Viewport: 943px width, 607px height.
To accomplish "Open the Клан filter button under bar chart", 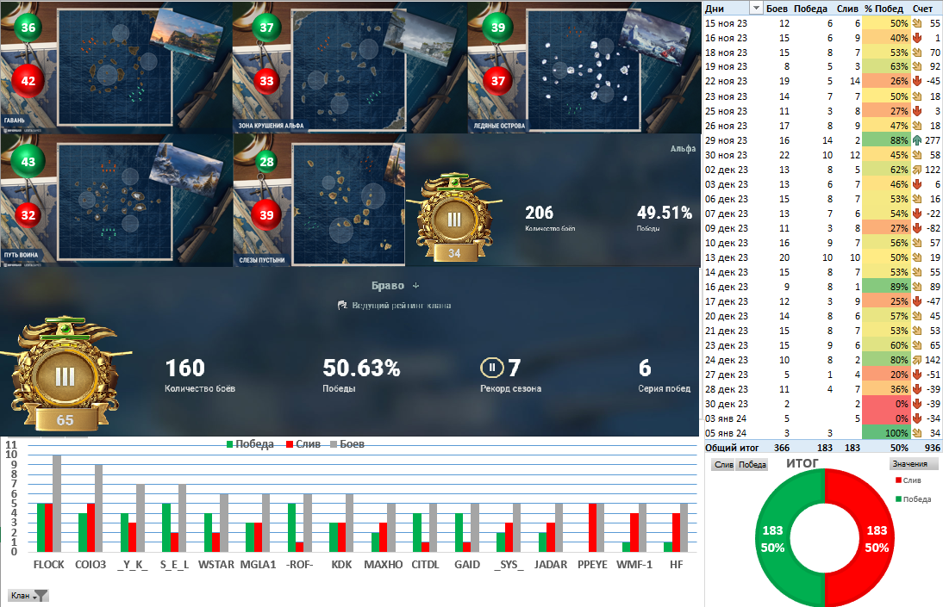I will click(28, 596).
